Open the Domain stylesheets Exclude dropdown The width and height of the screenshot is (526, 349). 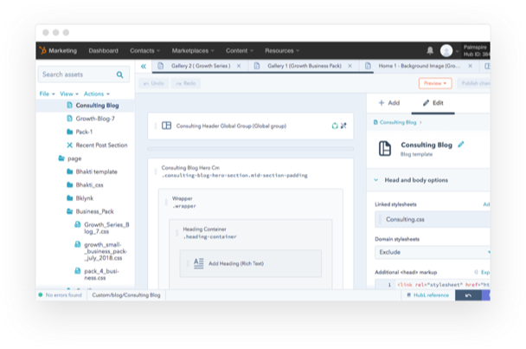pyautogui.click(x=430, y=252)
